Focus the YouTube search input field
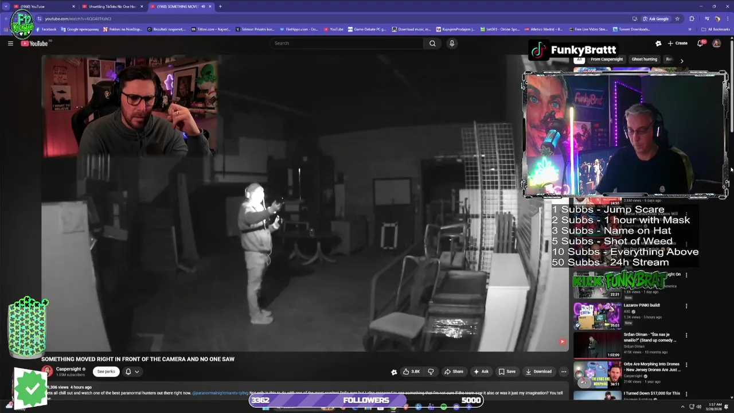Screen dimensions: 734x413 tap(347, 43)
